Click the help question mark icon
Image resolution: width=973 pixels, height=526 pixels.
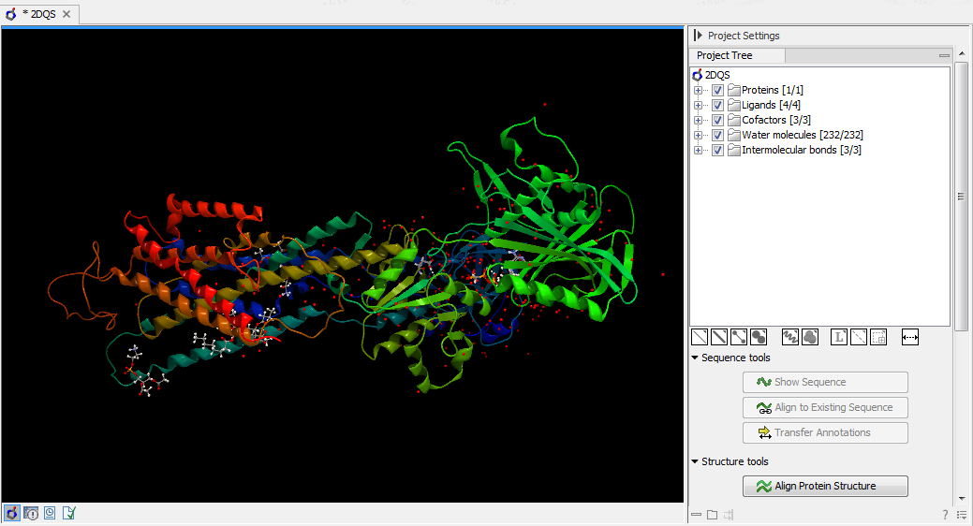945,515
